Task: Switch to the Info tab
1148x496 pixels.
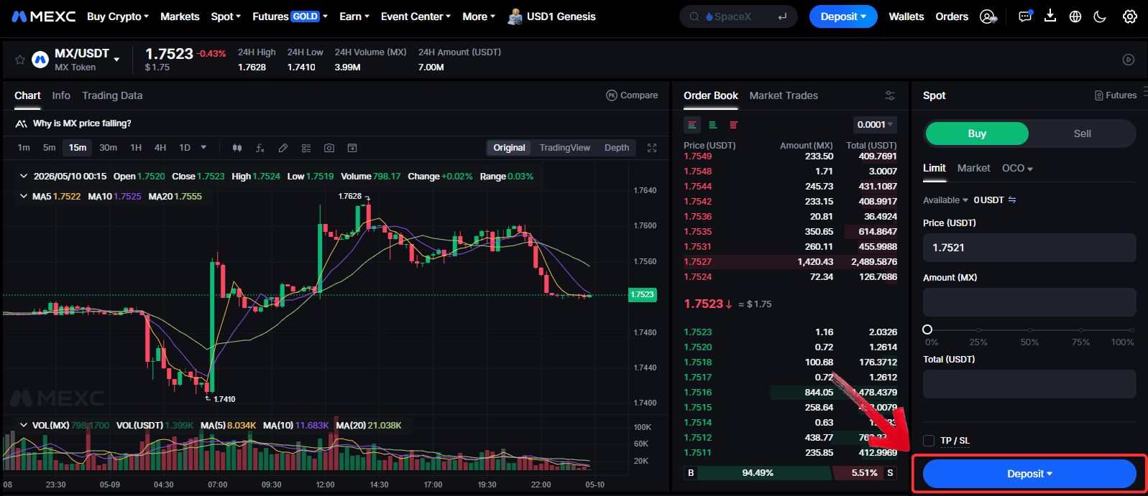Action: pos(61,95)
